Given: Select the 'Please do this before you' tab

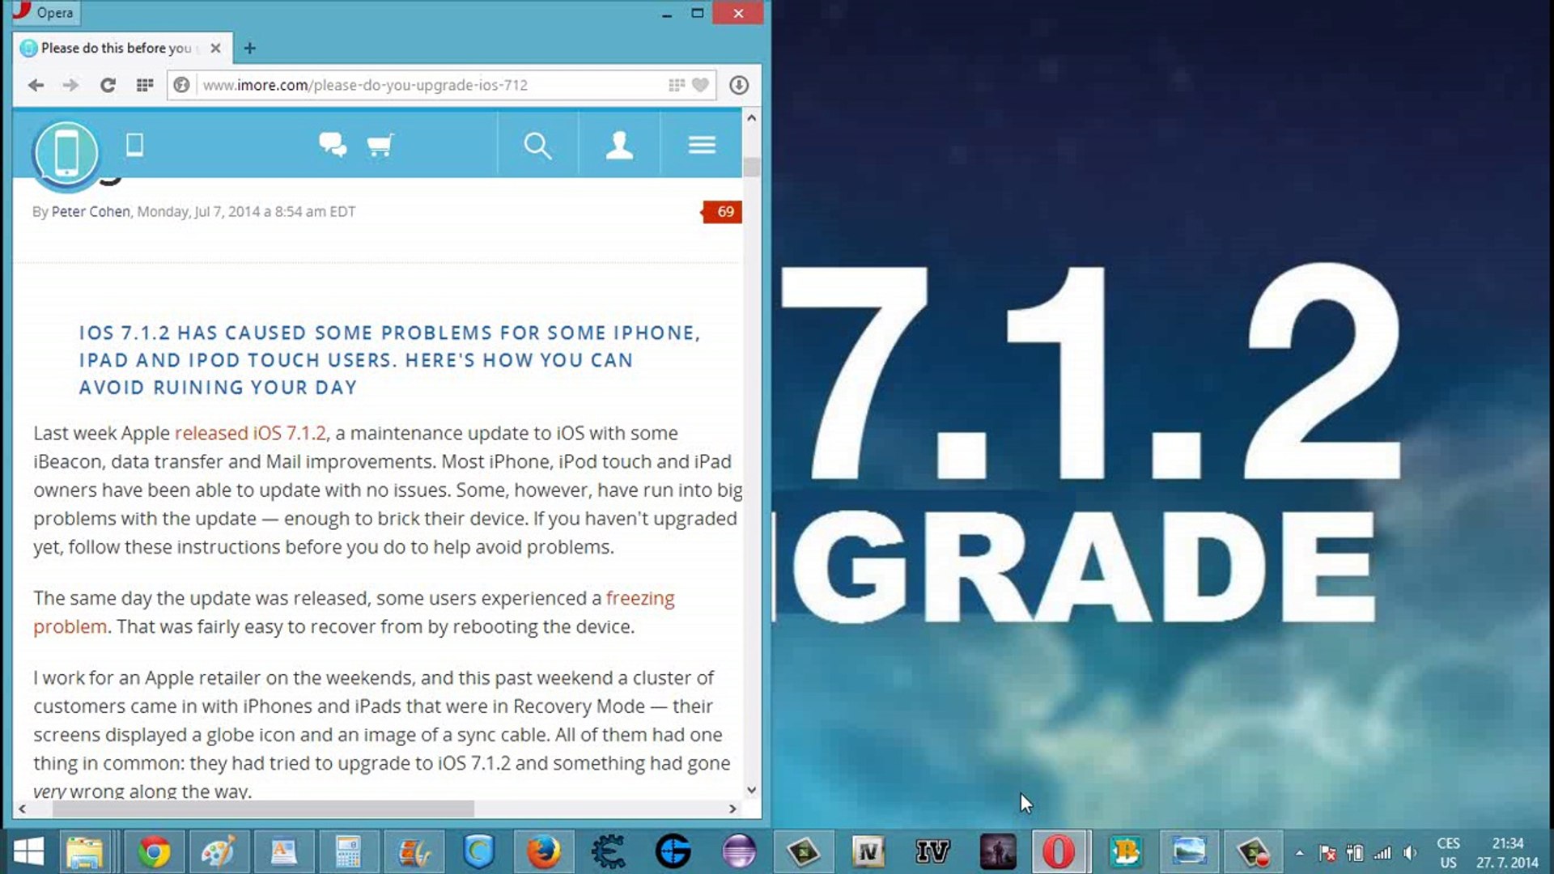Looking at the screenshot, I should 117,49.
